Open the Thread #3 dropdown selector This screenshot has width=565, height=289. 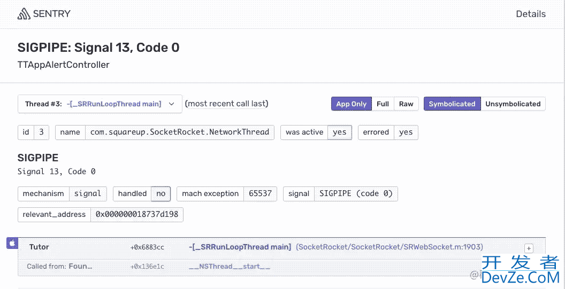100,104
